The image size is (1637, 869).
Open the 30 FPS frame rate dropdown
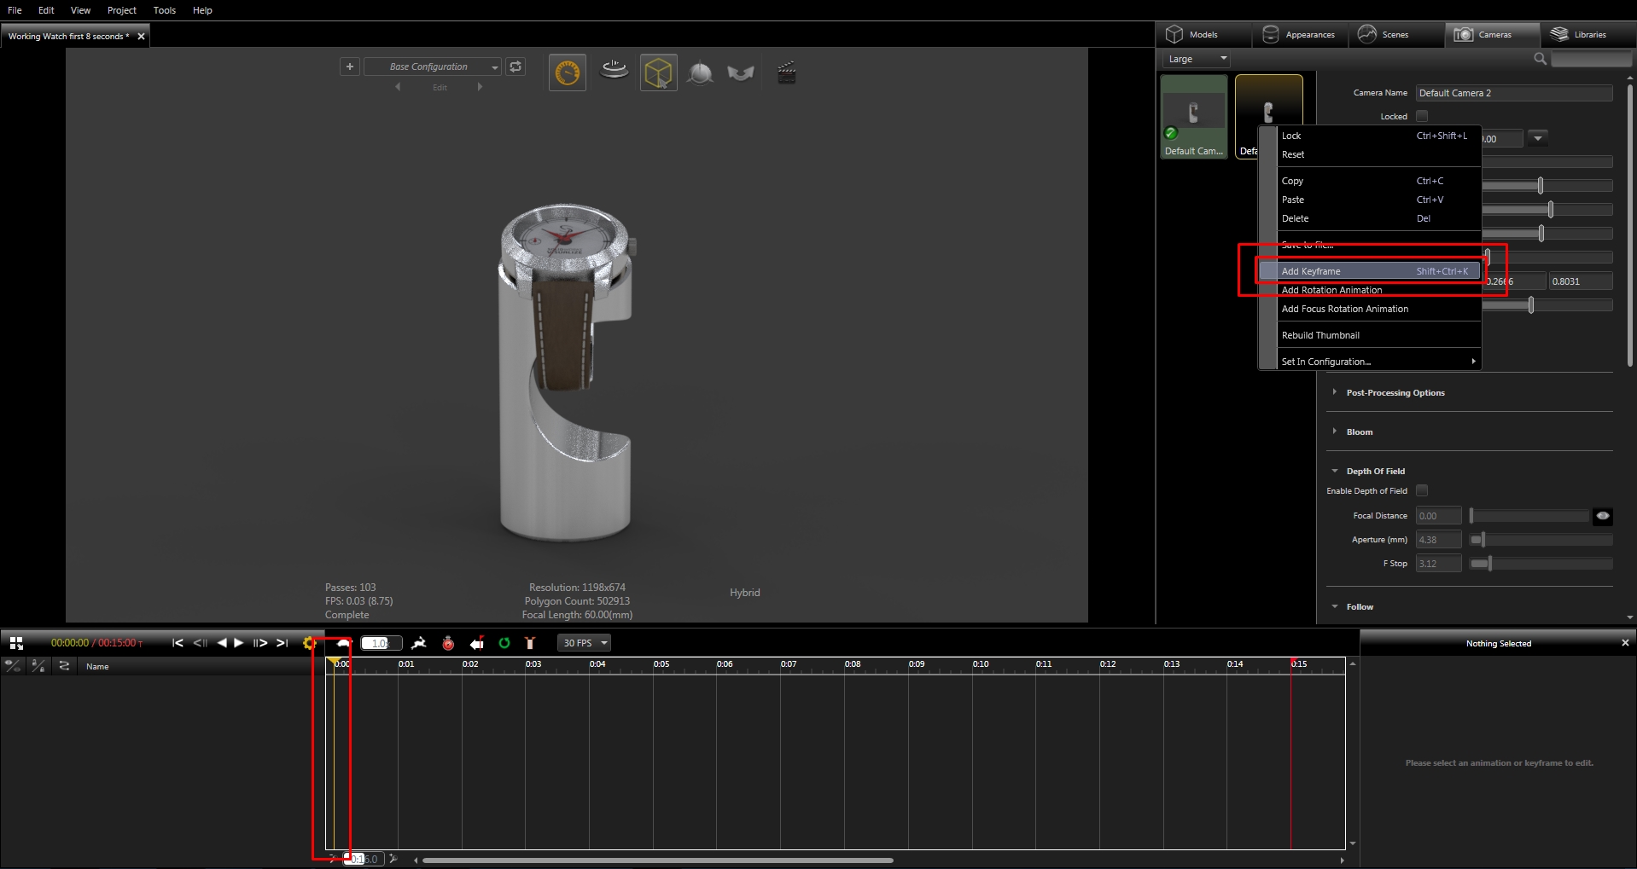(x=585, y=643)
